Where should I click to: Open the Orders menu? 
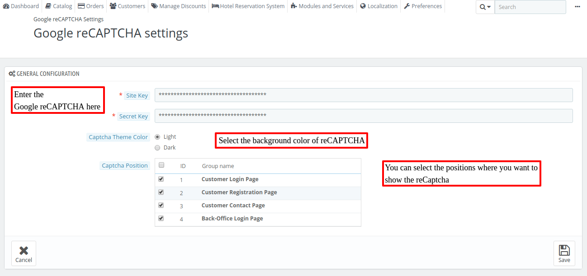click(x=91, y=6)
